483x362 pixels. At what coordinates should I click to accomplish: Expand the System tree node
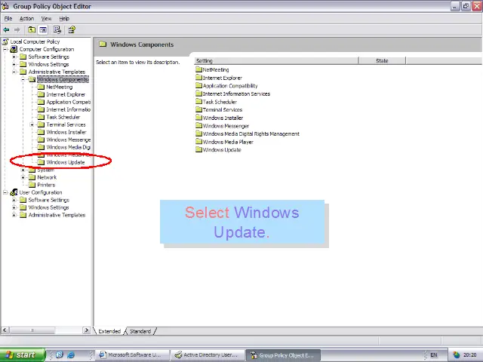coord(23,170)
